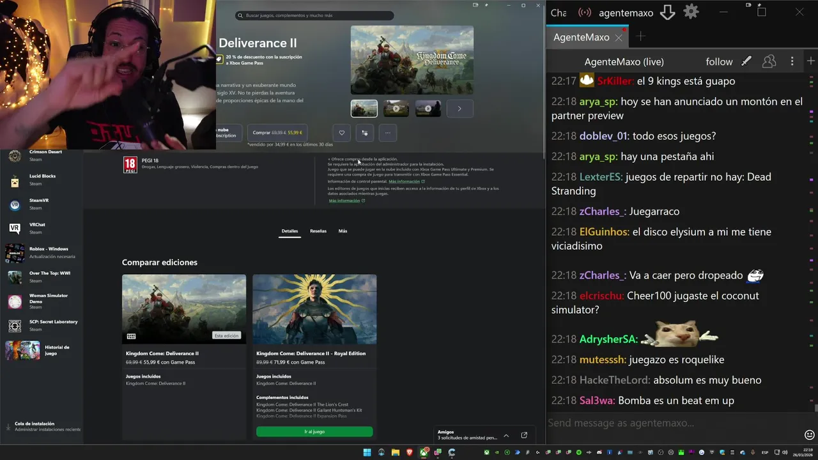Click the PEGI 18 rating badge
The height and width of the screenshot is (460, 818).
pyautogui.click(x=130, y=165)
